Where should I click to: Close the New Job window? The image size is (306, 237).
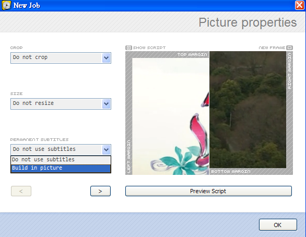[x=300, y=5]
